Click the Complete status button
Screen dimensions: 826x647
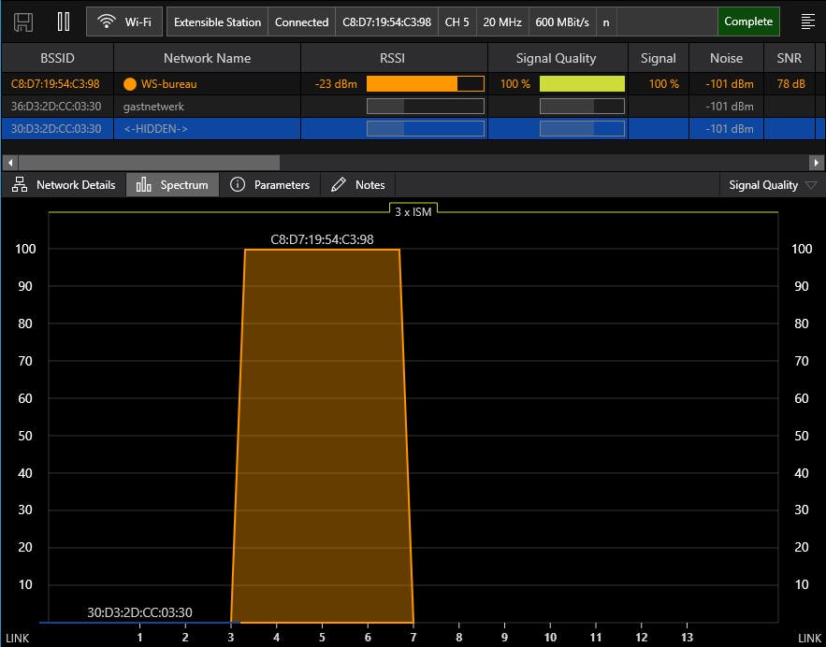[x=748, y=22]
